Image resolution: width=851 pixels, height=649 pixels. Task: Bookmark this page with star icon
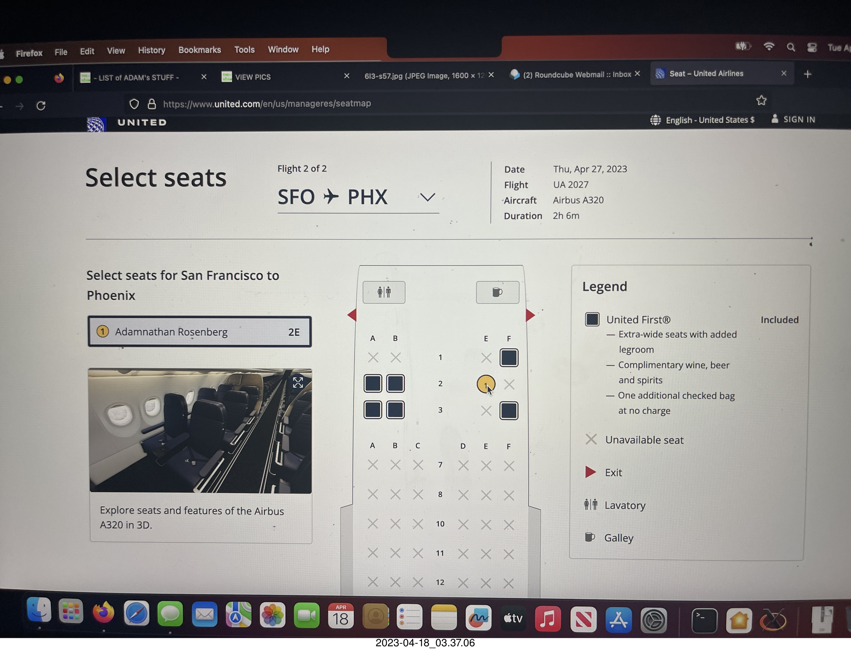point(761,101)
